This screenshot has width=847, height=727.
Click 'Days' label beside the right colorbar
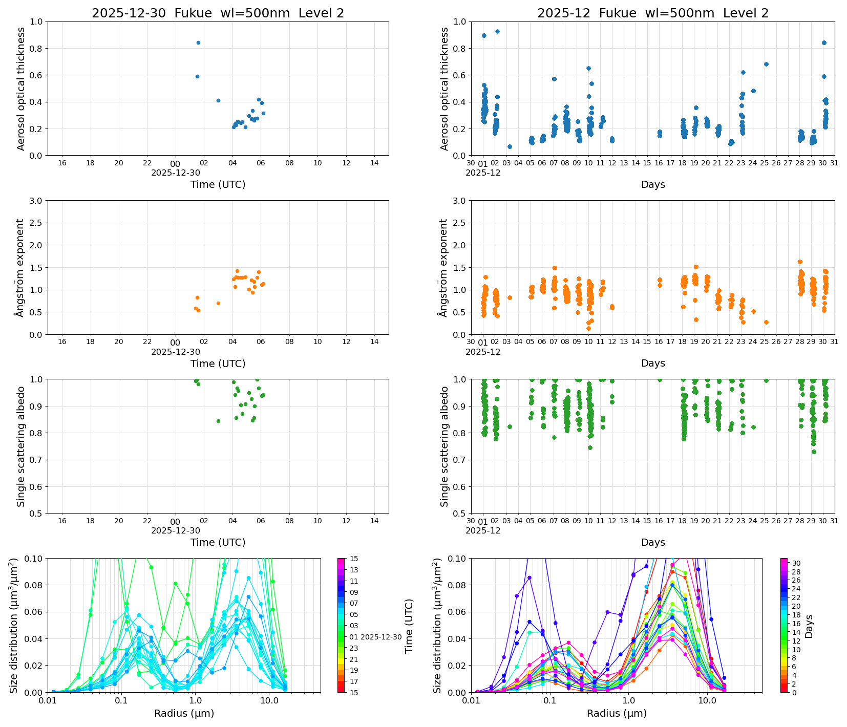coord(809,626)
